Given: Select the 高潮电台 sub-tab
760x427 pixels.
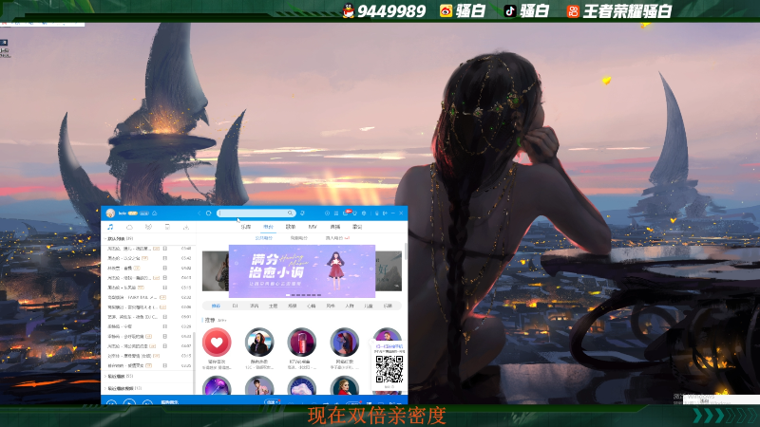Looking at the screenshot, I should point(299,238).
